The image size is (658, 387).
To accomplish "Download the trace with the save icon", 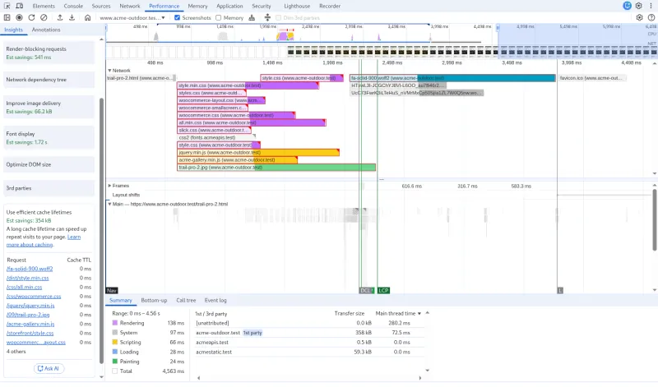I will click(x=72, y=17).
